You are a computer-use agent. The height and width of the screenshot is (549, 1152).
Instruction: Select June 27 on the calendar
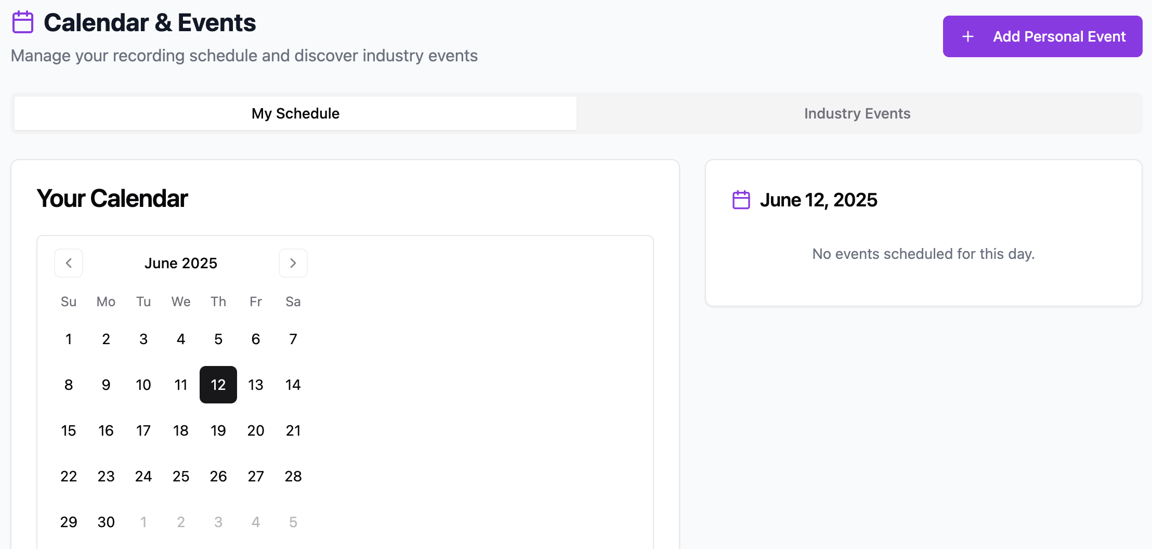coord(256,476)
